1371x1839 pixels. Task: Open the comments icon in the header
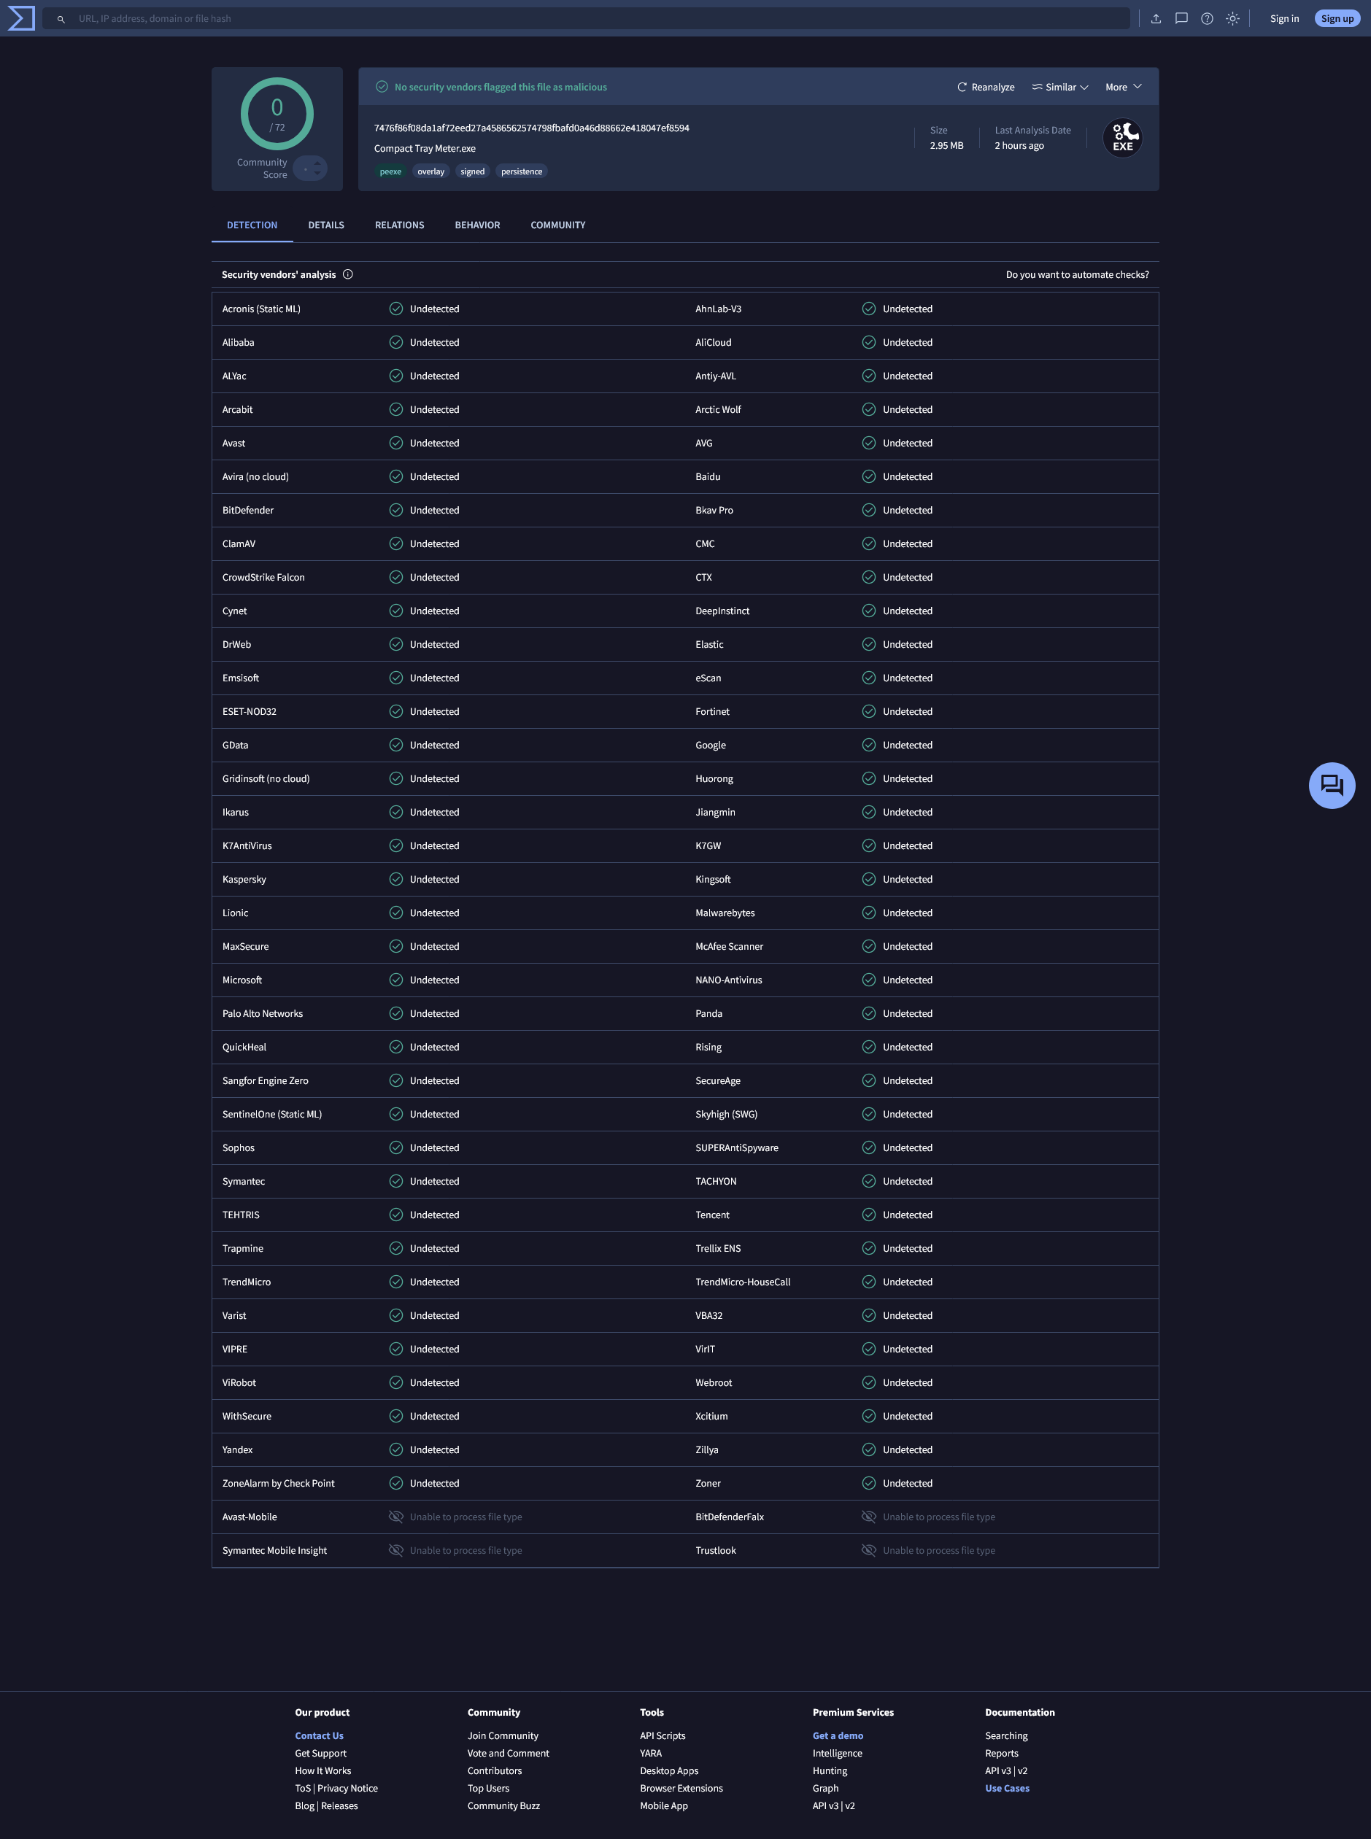coord(1181,18)
